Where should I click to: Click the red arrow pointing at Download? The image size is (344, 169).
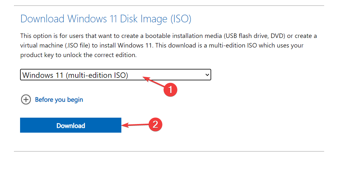pyautogui.click(x=134, y=125)
